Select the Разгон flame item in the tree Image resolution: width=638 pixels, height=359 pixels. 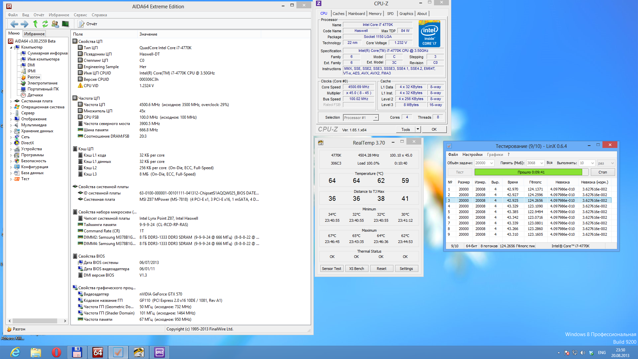click(33, 77)
